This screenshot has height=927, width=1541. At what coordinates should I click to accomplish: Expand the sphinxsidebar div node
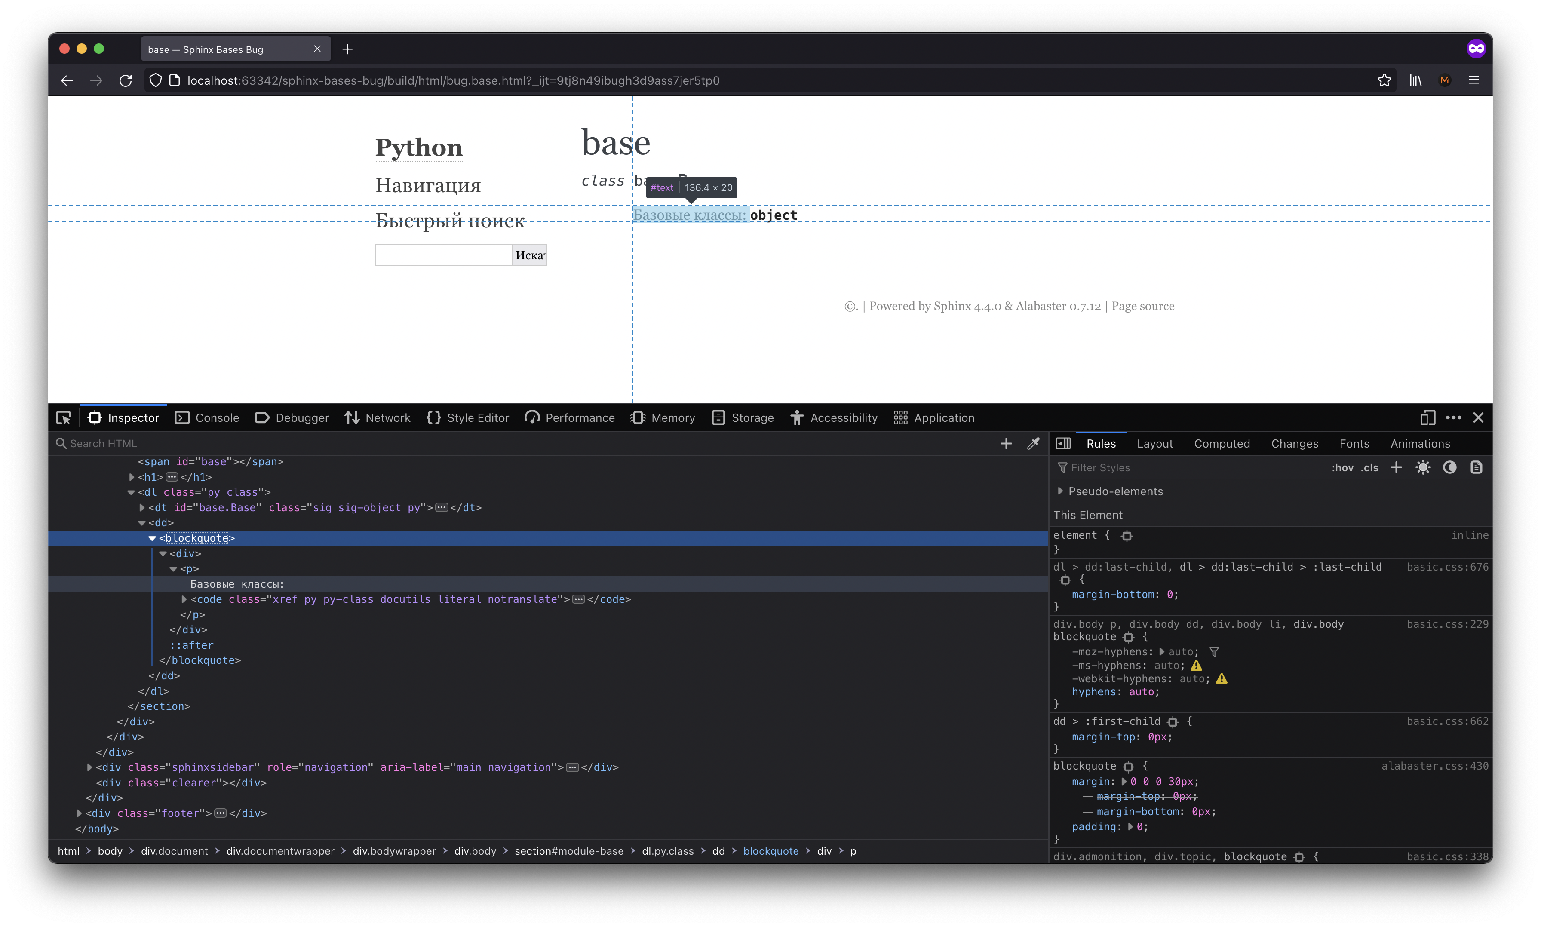(x=89, y=767)
